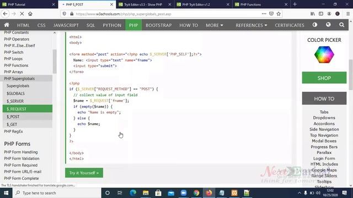Open Cortana circle on taskbar

(108, 193)
